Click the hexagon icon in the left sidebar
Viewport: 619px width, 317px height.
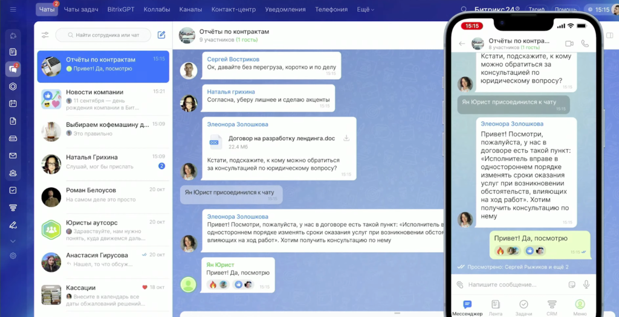(x=13, y=86)
